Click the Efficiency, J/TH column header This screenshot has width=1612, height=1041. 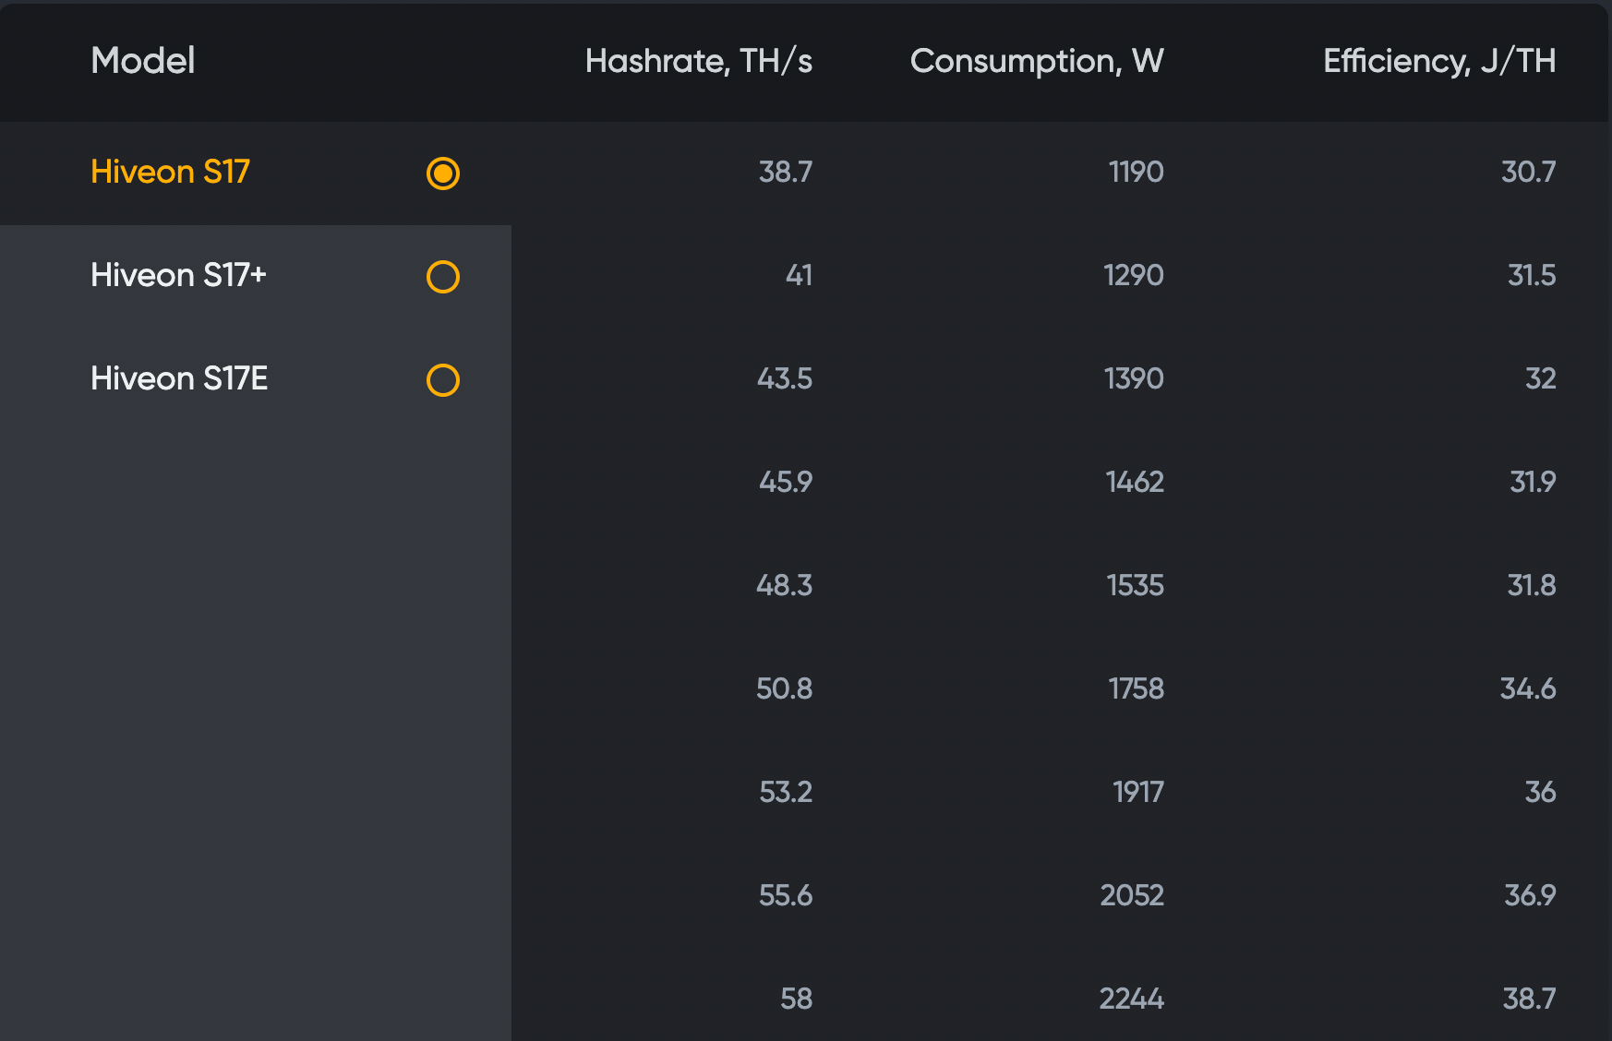1439,61
